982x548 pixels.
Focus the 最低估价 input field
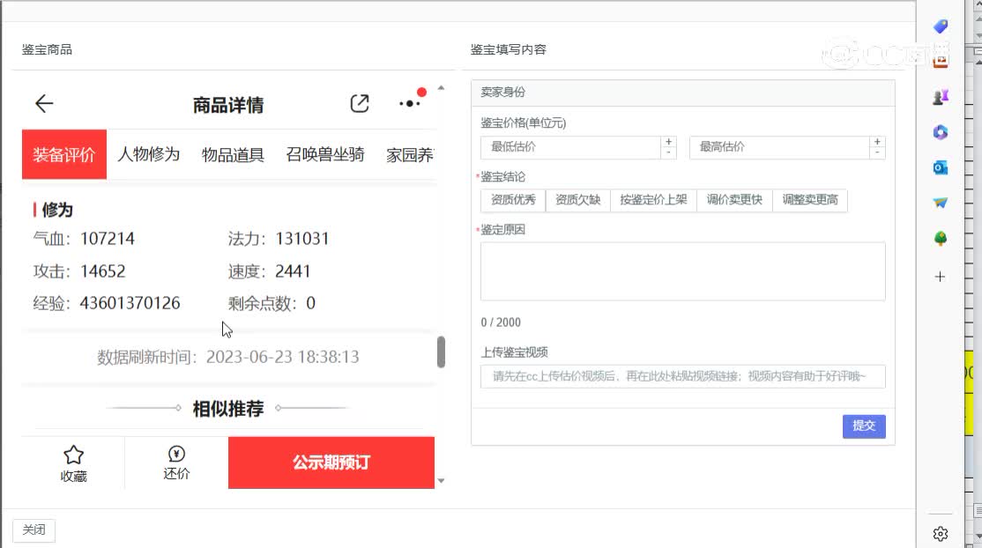570,147
